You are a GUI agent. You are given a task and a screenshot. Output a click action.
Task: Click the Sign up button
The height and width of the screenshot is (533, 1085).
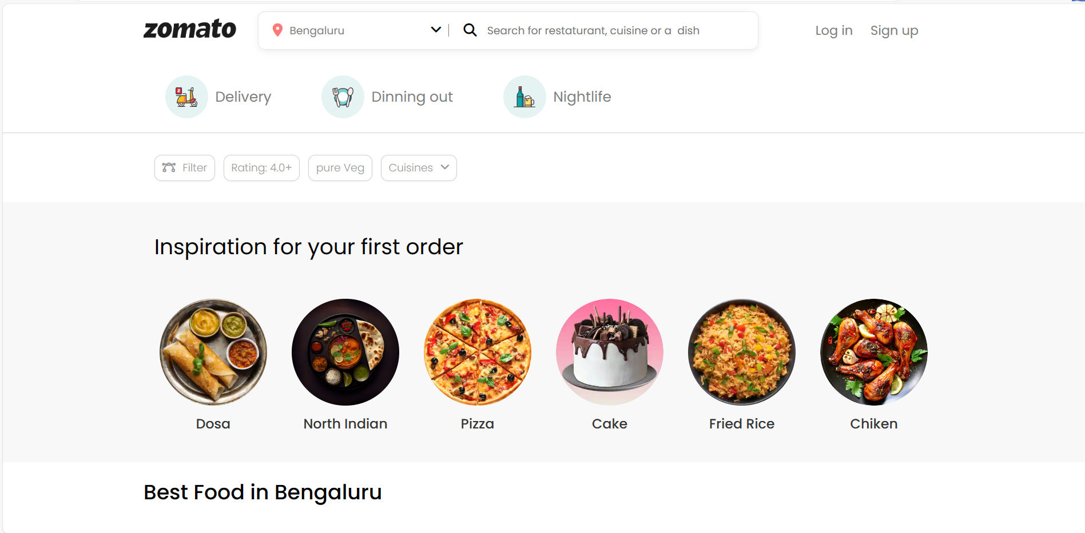click(894, 30)
